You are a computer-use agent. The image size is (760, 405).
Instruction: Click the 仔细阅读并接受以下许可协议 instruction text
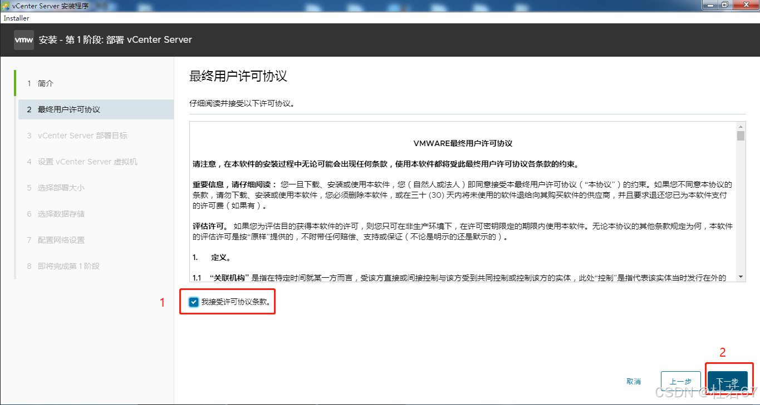[242, 104]
